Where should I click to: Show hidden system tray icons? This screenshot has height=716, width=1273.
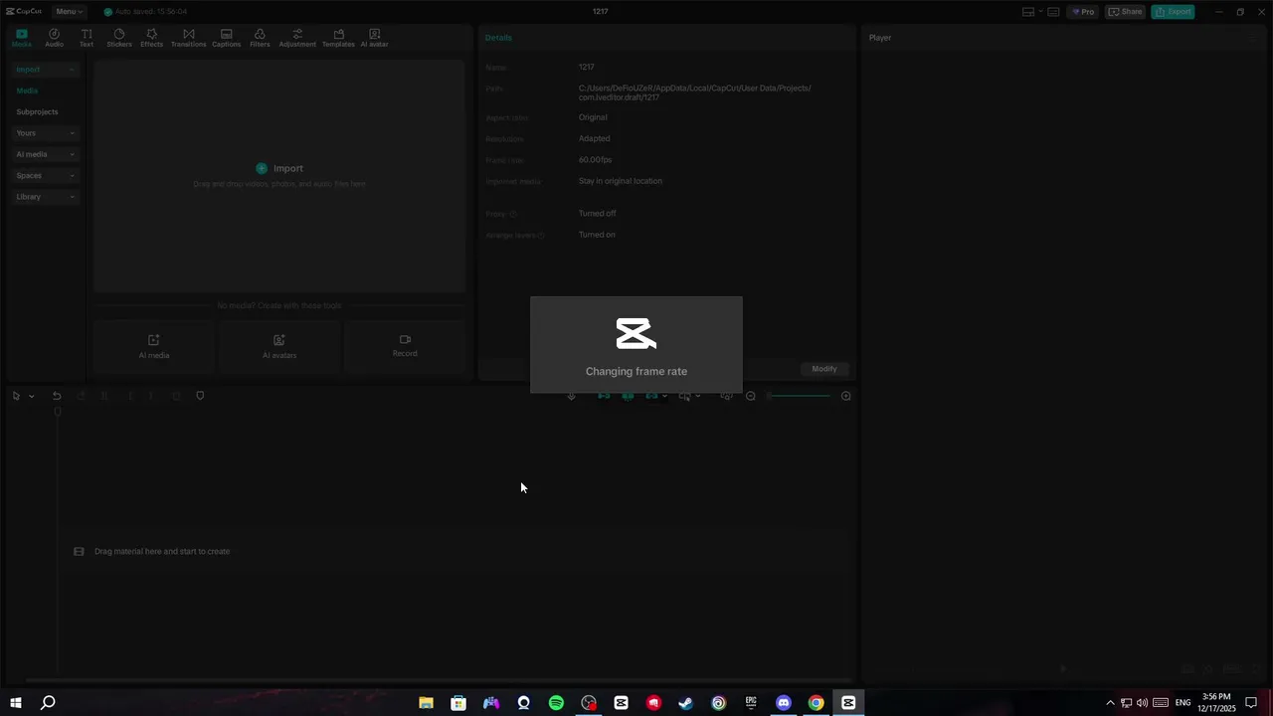(x=1110, y=703)
